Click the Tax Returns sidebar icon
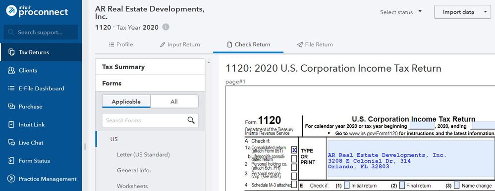The height and width of the screenshot is (191, 495). pyautogui.click(x=11, y=52)
